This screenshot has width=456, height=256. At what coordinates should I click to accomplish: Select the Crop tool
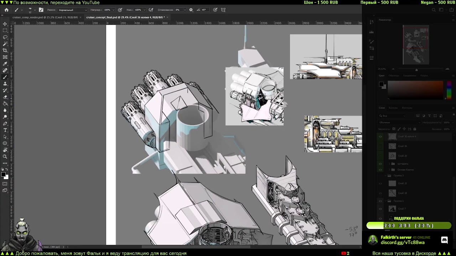pos(5,50)
